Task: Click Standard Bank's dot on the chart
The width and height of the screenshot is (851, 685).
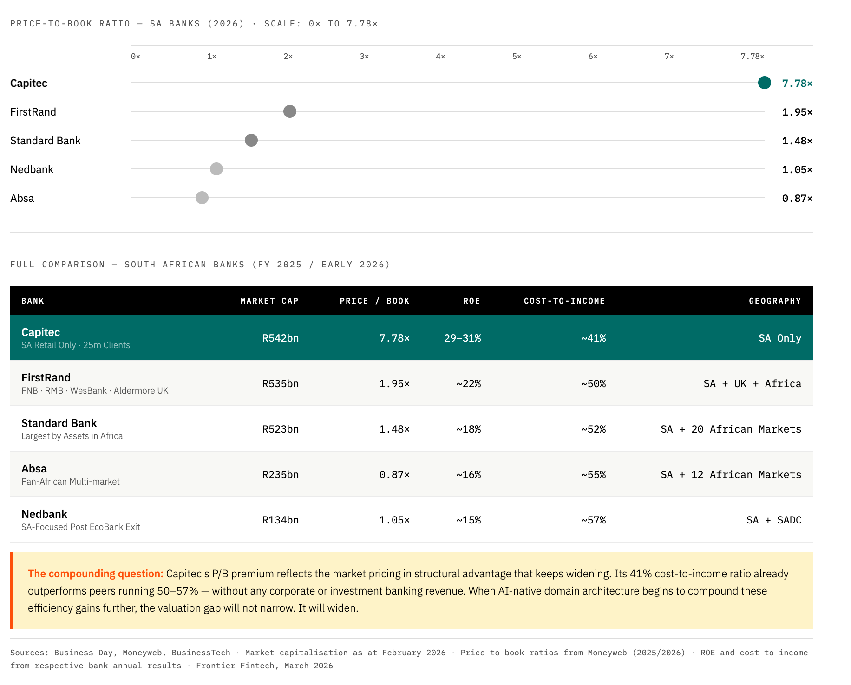Action: pyautogui.click(x=251, y=140)
